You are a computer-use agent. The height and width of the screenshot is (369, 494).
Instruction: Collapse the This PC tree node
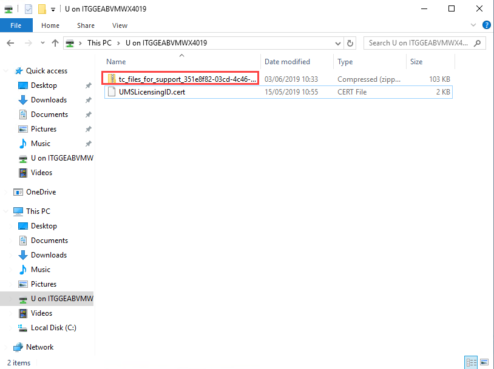[x=7, y=211]
